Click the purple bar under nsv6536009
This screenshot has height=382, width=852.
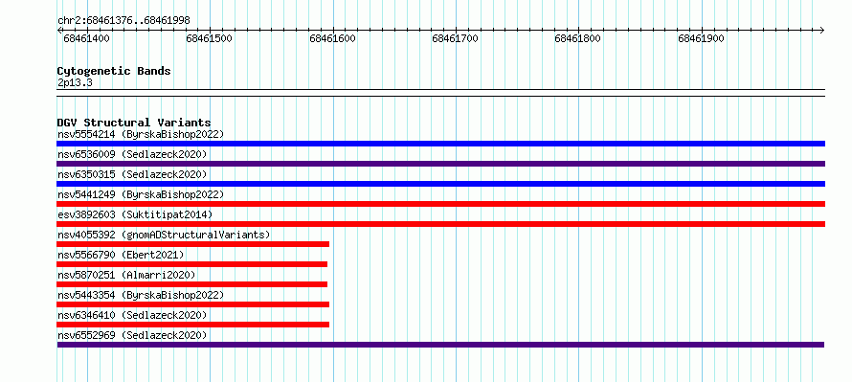click(440, 164)
